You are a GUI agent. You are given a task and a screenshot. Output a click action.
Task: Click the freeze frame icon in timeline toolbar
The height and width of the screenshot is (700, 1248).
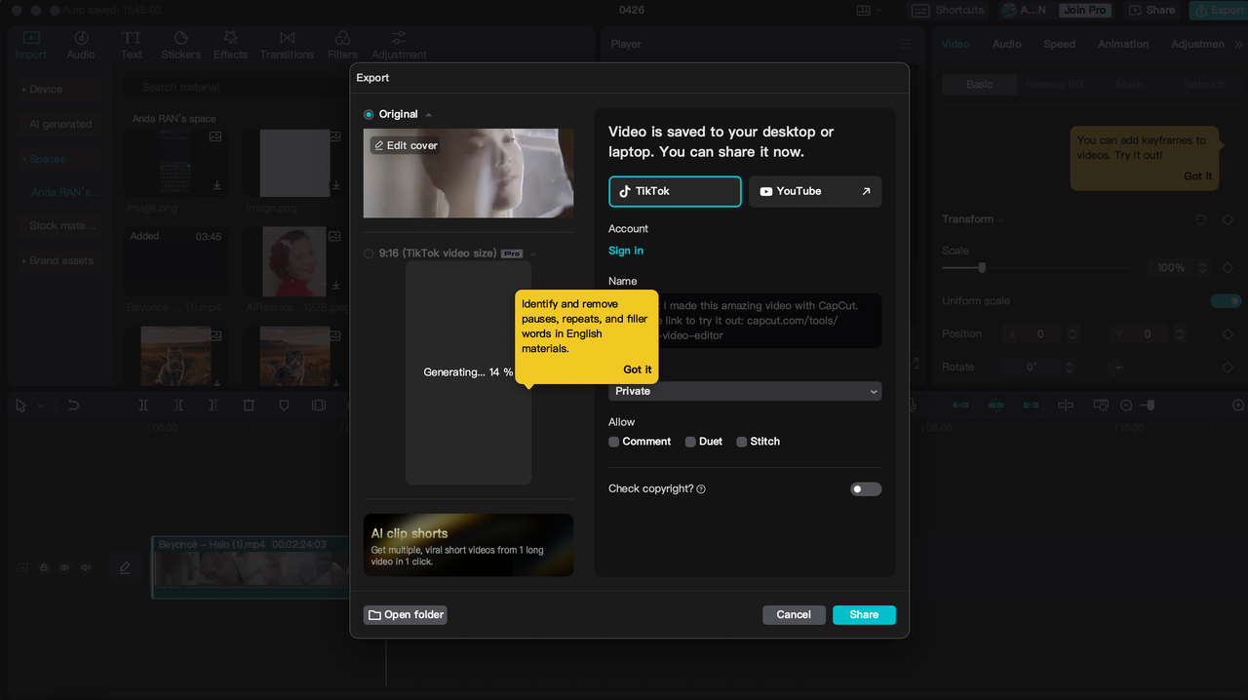click(319, 406)
